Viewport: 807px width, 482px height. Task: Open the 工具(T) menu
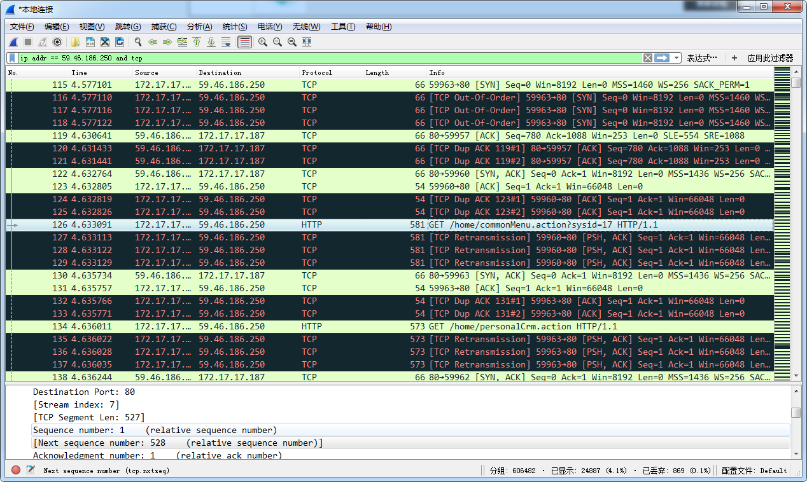coord(343,27)
